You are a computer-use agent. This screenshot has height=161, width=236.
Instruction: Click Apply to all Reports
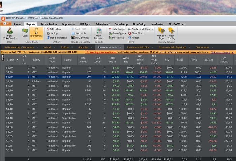pos(140,29)
